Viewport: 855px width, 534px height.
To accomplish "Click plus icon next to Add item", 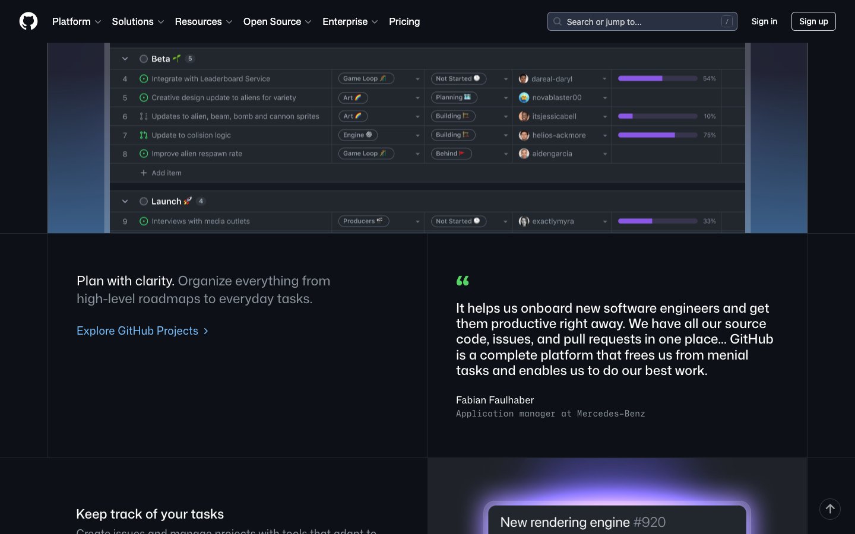I will [144, 173].
